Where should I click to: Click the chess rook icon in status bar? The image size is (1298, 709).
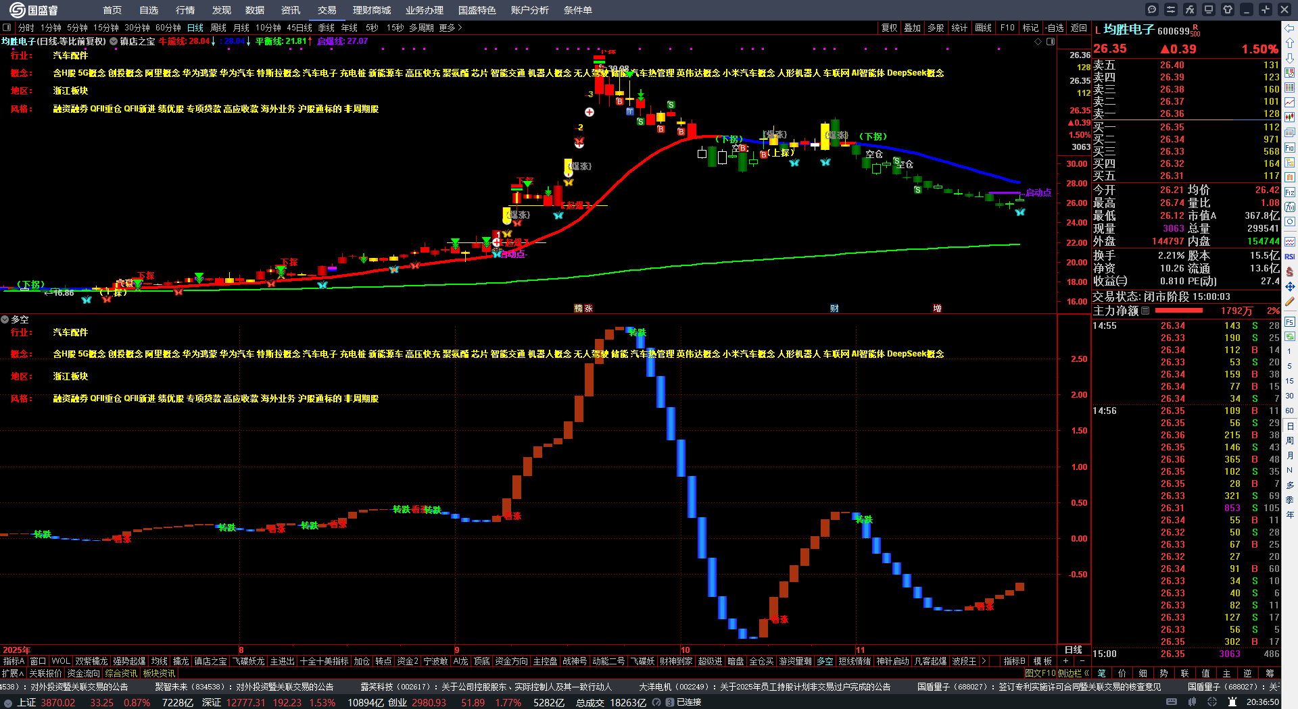(x=1232, y=702)
